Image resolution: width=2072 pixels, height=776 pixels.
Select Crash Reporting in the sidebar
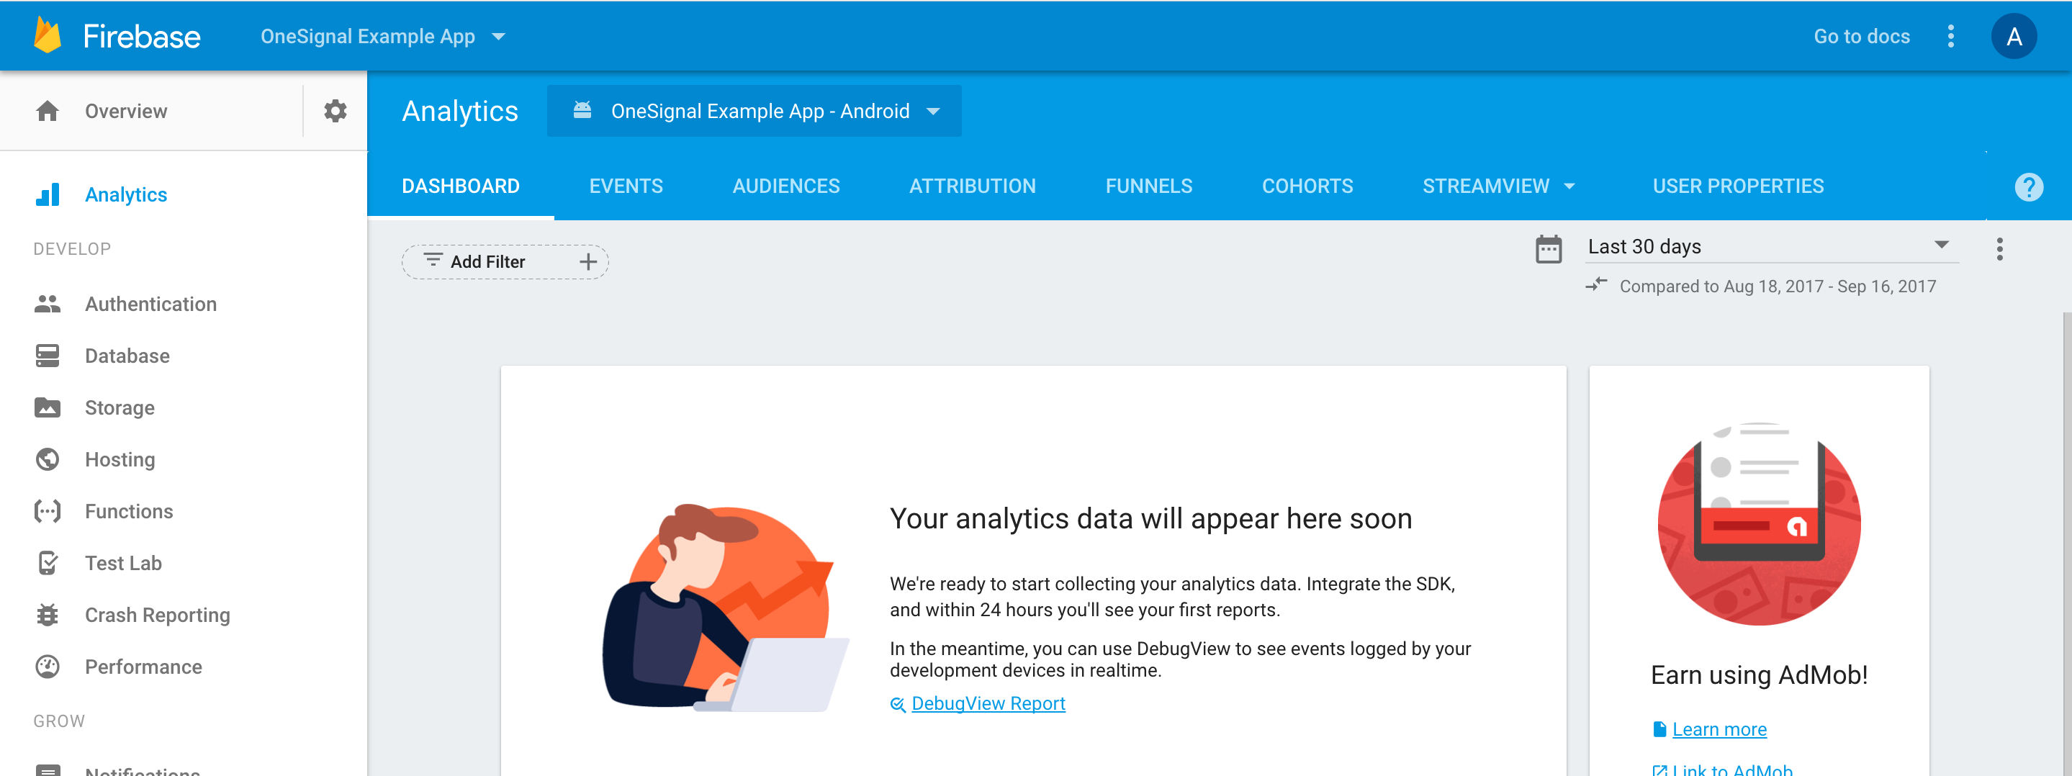184,615
